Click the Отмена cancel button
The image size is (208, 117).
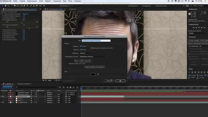pyautogui.click(x=109, y=81)
